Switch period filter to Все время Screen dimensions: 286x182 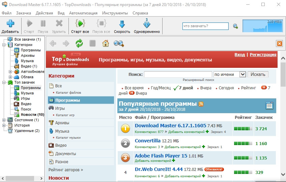click(134, 88)
